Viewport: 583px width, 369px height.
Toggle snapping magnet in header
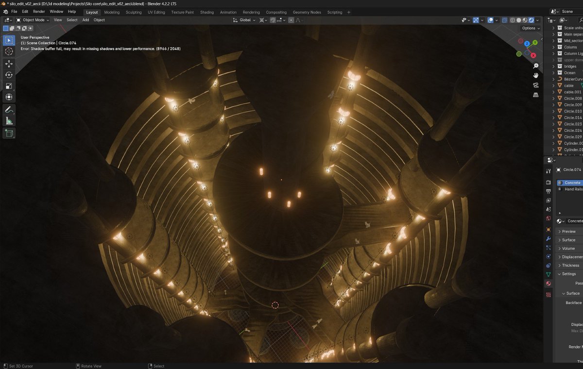(x=274, y=20)
